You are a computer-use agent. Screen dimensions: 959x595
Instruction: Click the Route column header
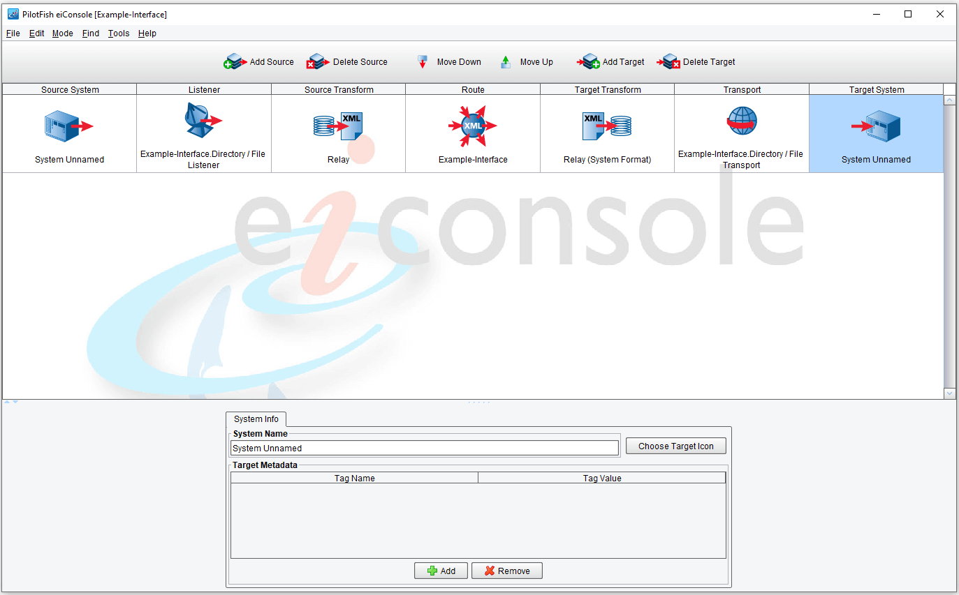[473, 89]
